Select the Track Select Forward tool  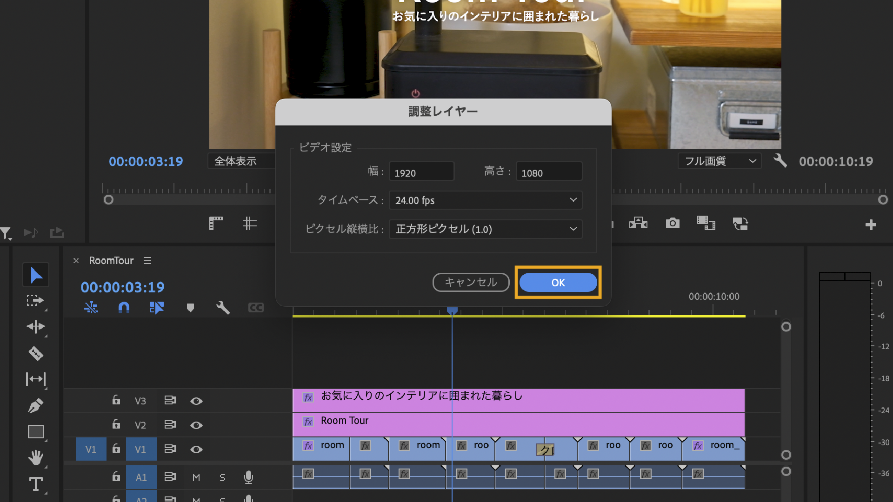36,301
